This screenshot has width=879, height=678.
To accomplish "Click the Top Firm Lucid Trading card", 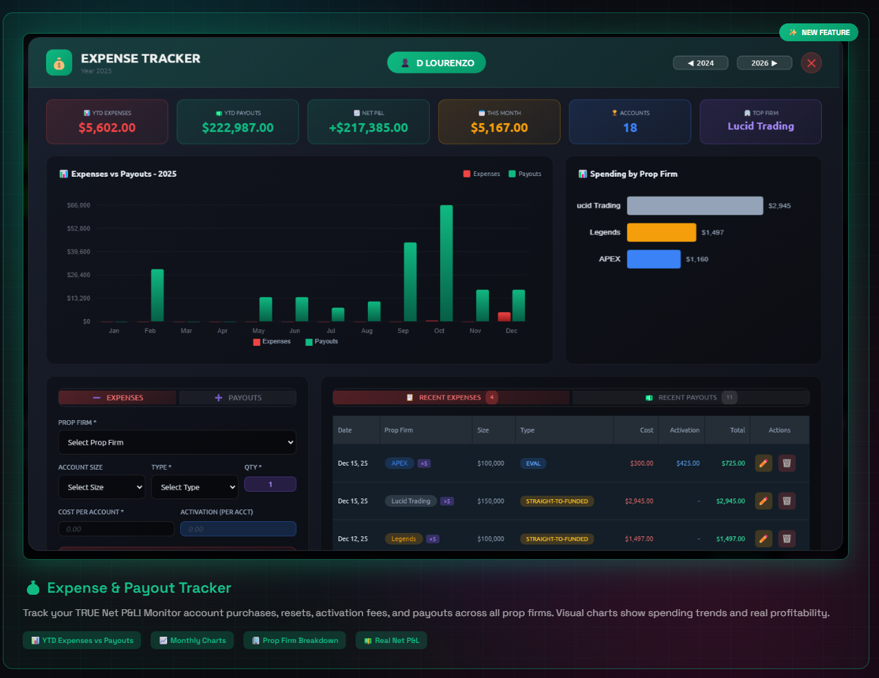I will (x=760, y=122).
